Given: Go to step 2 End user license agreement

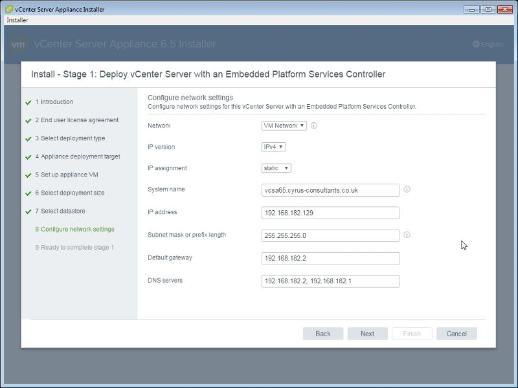Looking at the screenshot, I should click(x=76, y=120).
